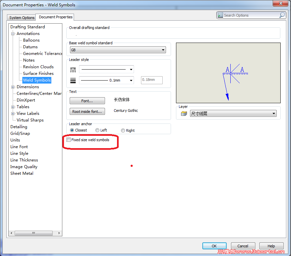Select Weld Symbols in the tree
The height and width of the screenshot is (256, 291).
37,80
